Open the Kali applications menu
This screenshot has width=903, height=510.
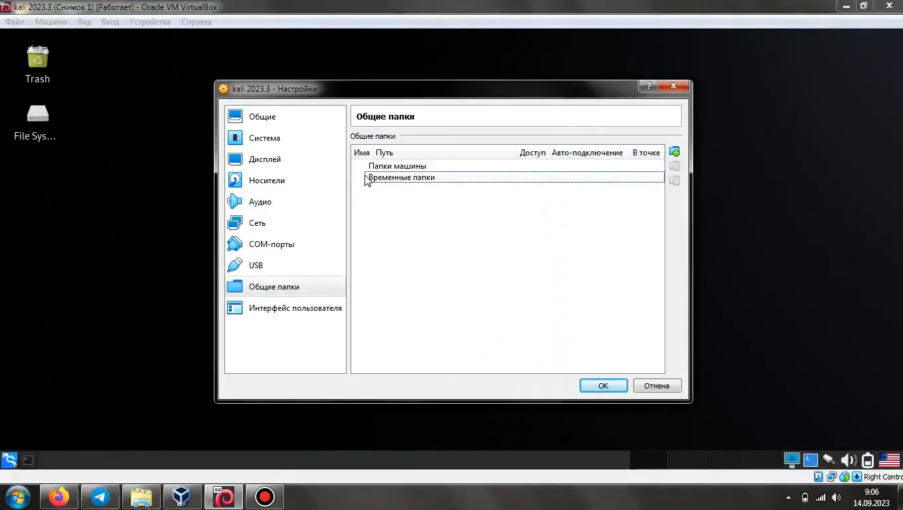pos(9,460)
